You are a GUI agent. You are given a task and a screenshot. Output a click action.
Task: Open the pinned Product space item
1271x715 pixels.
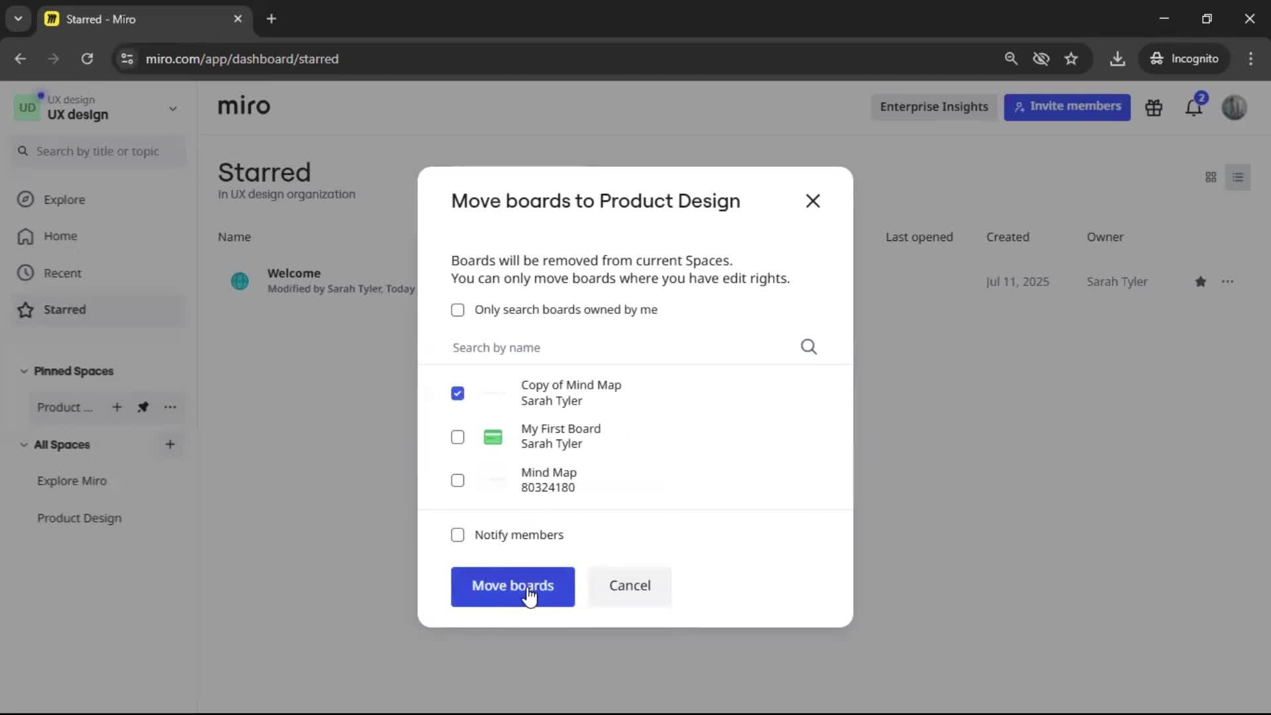[64, 407]
